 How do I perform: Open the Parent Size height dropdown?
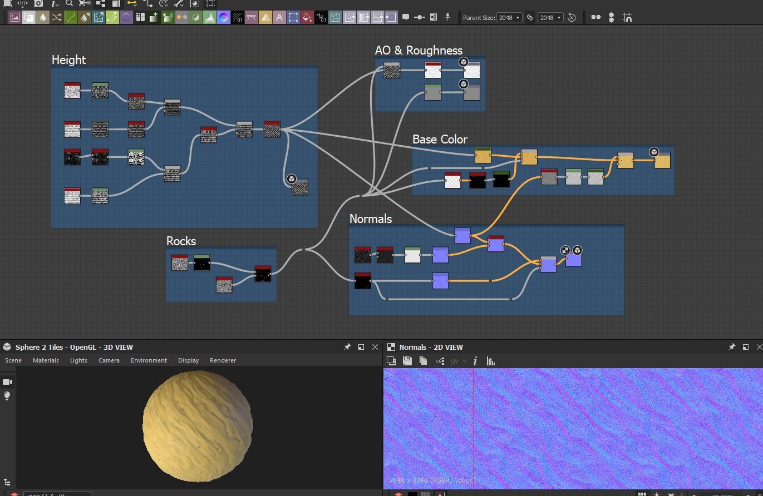[x=550, y=17]
